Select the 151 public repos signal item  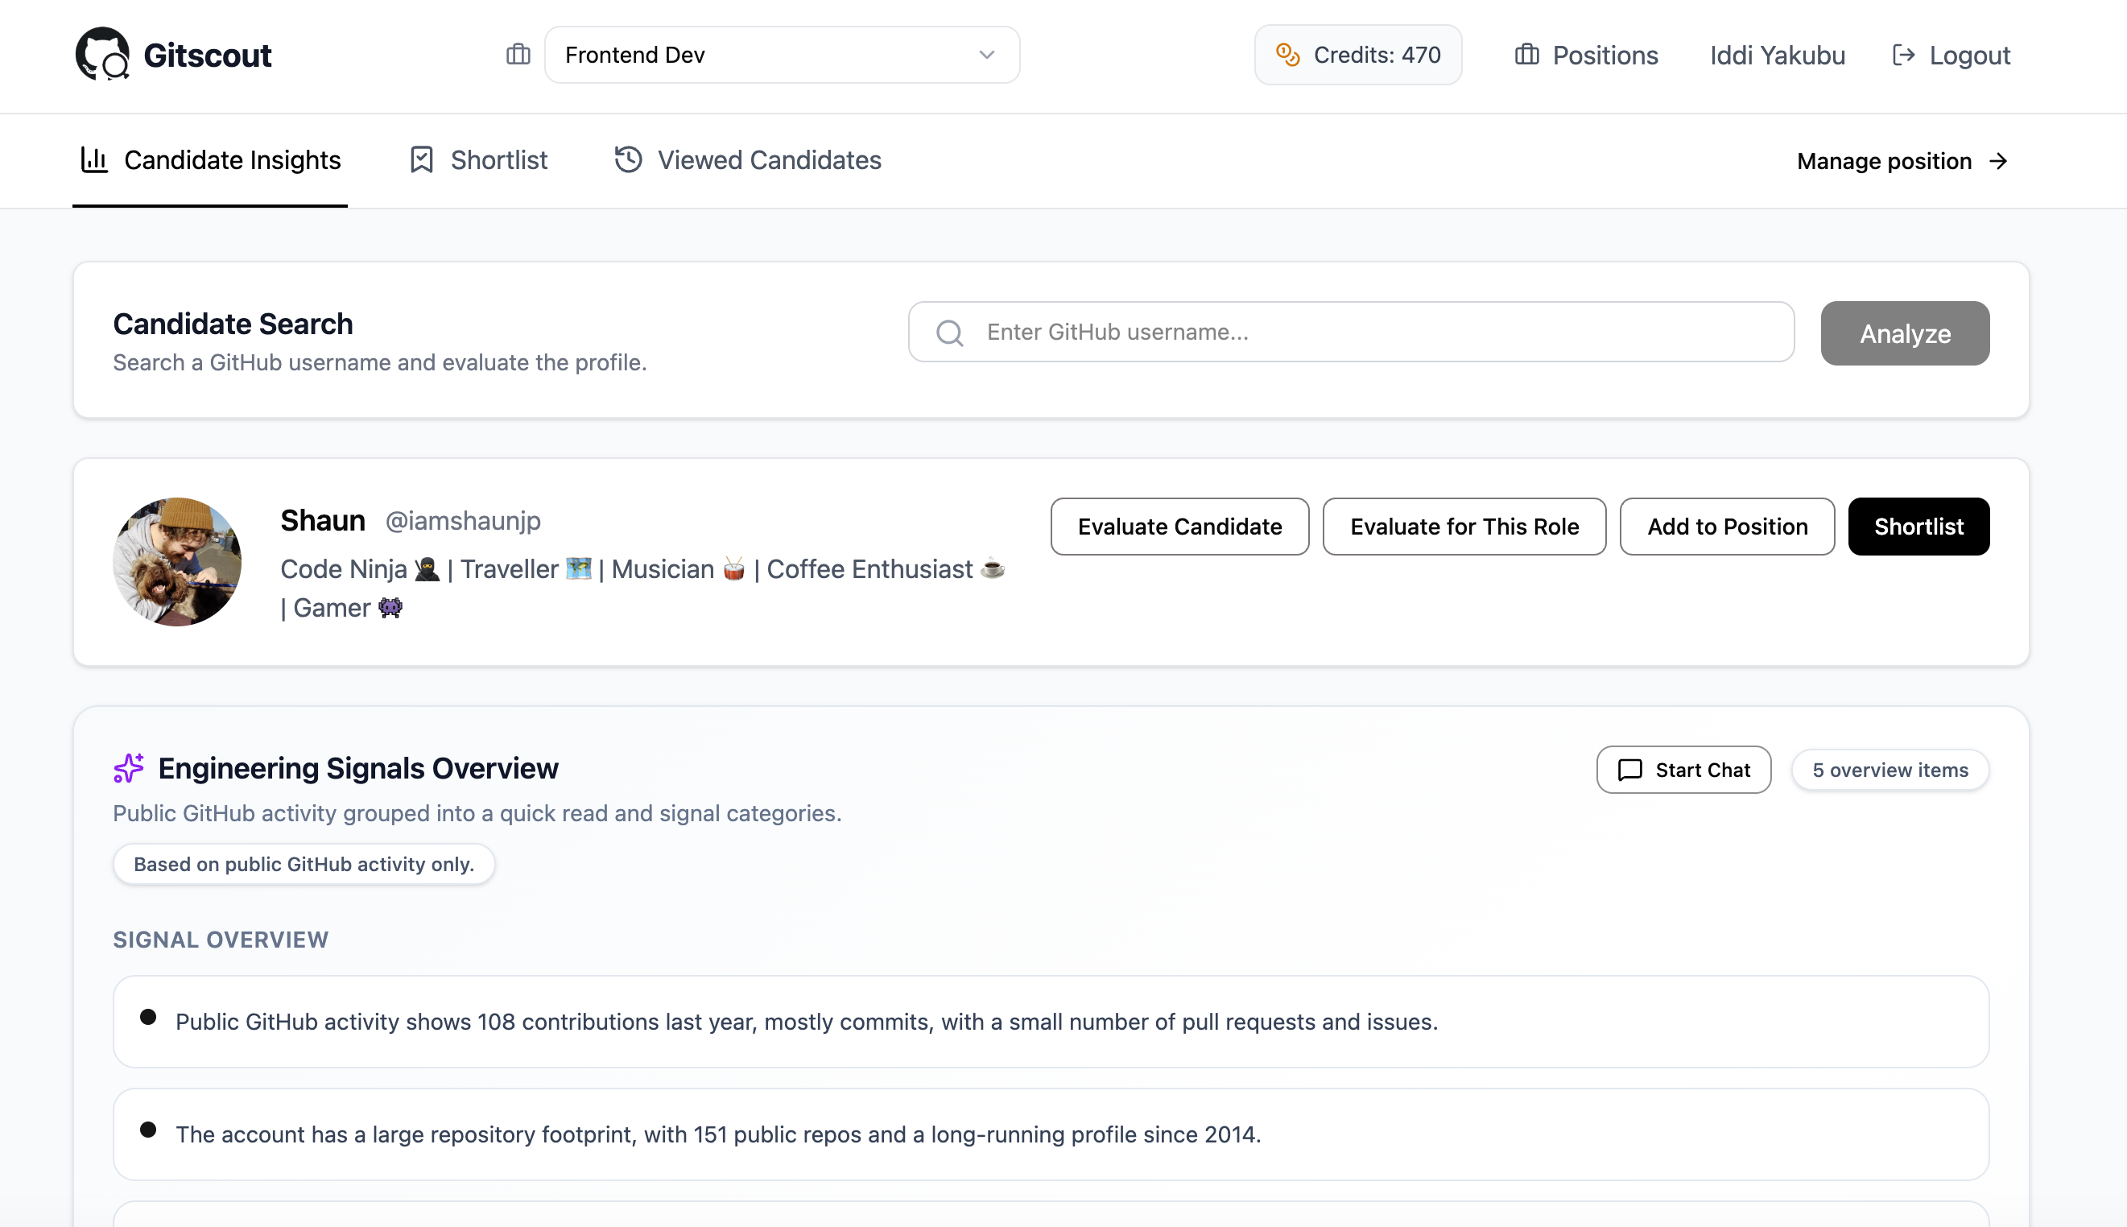coord(1051,1134)
